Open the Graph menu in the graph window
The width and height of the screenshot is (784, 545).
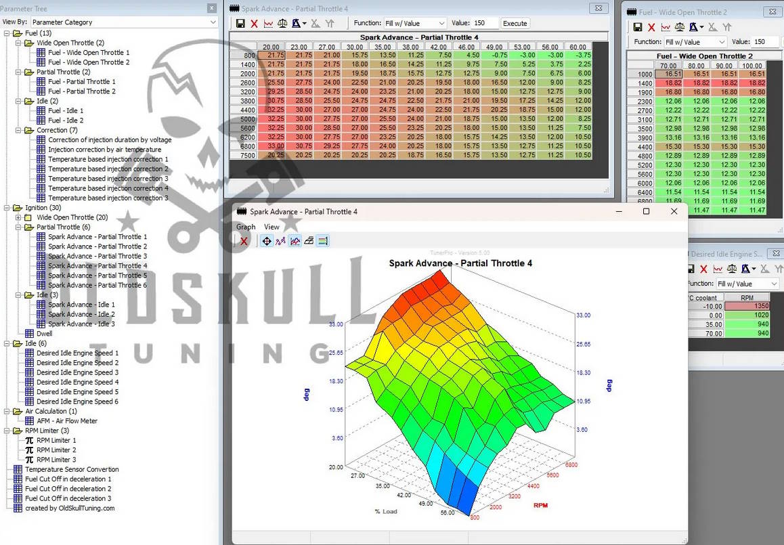pyautogui.click(x=245, y=227)
